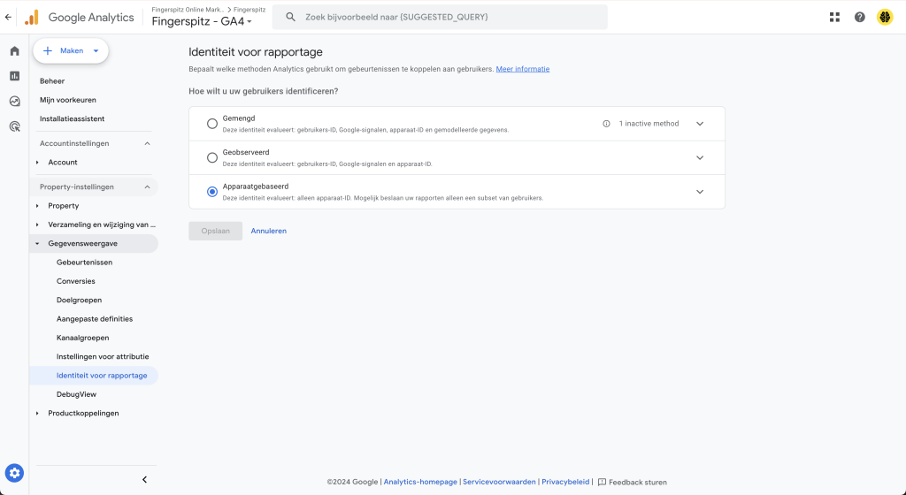This screenshot has height=495, width=906.
Task: Open the Google apps grid icon
Action: click(834, 18)
